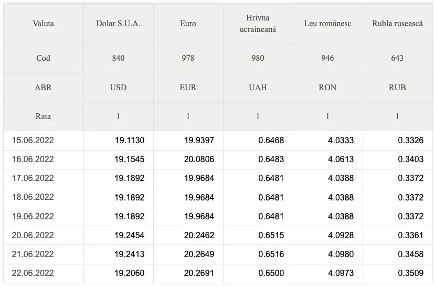The image size is (435, 287).
Task: Click the date 15.06.2022 row
Action: pos(33,140)
